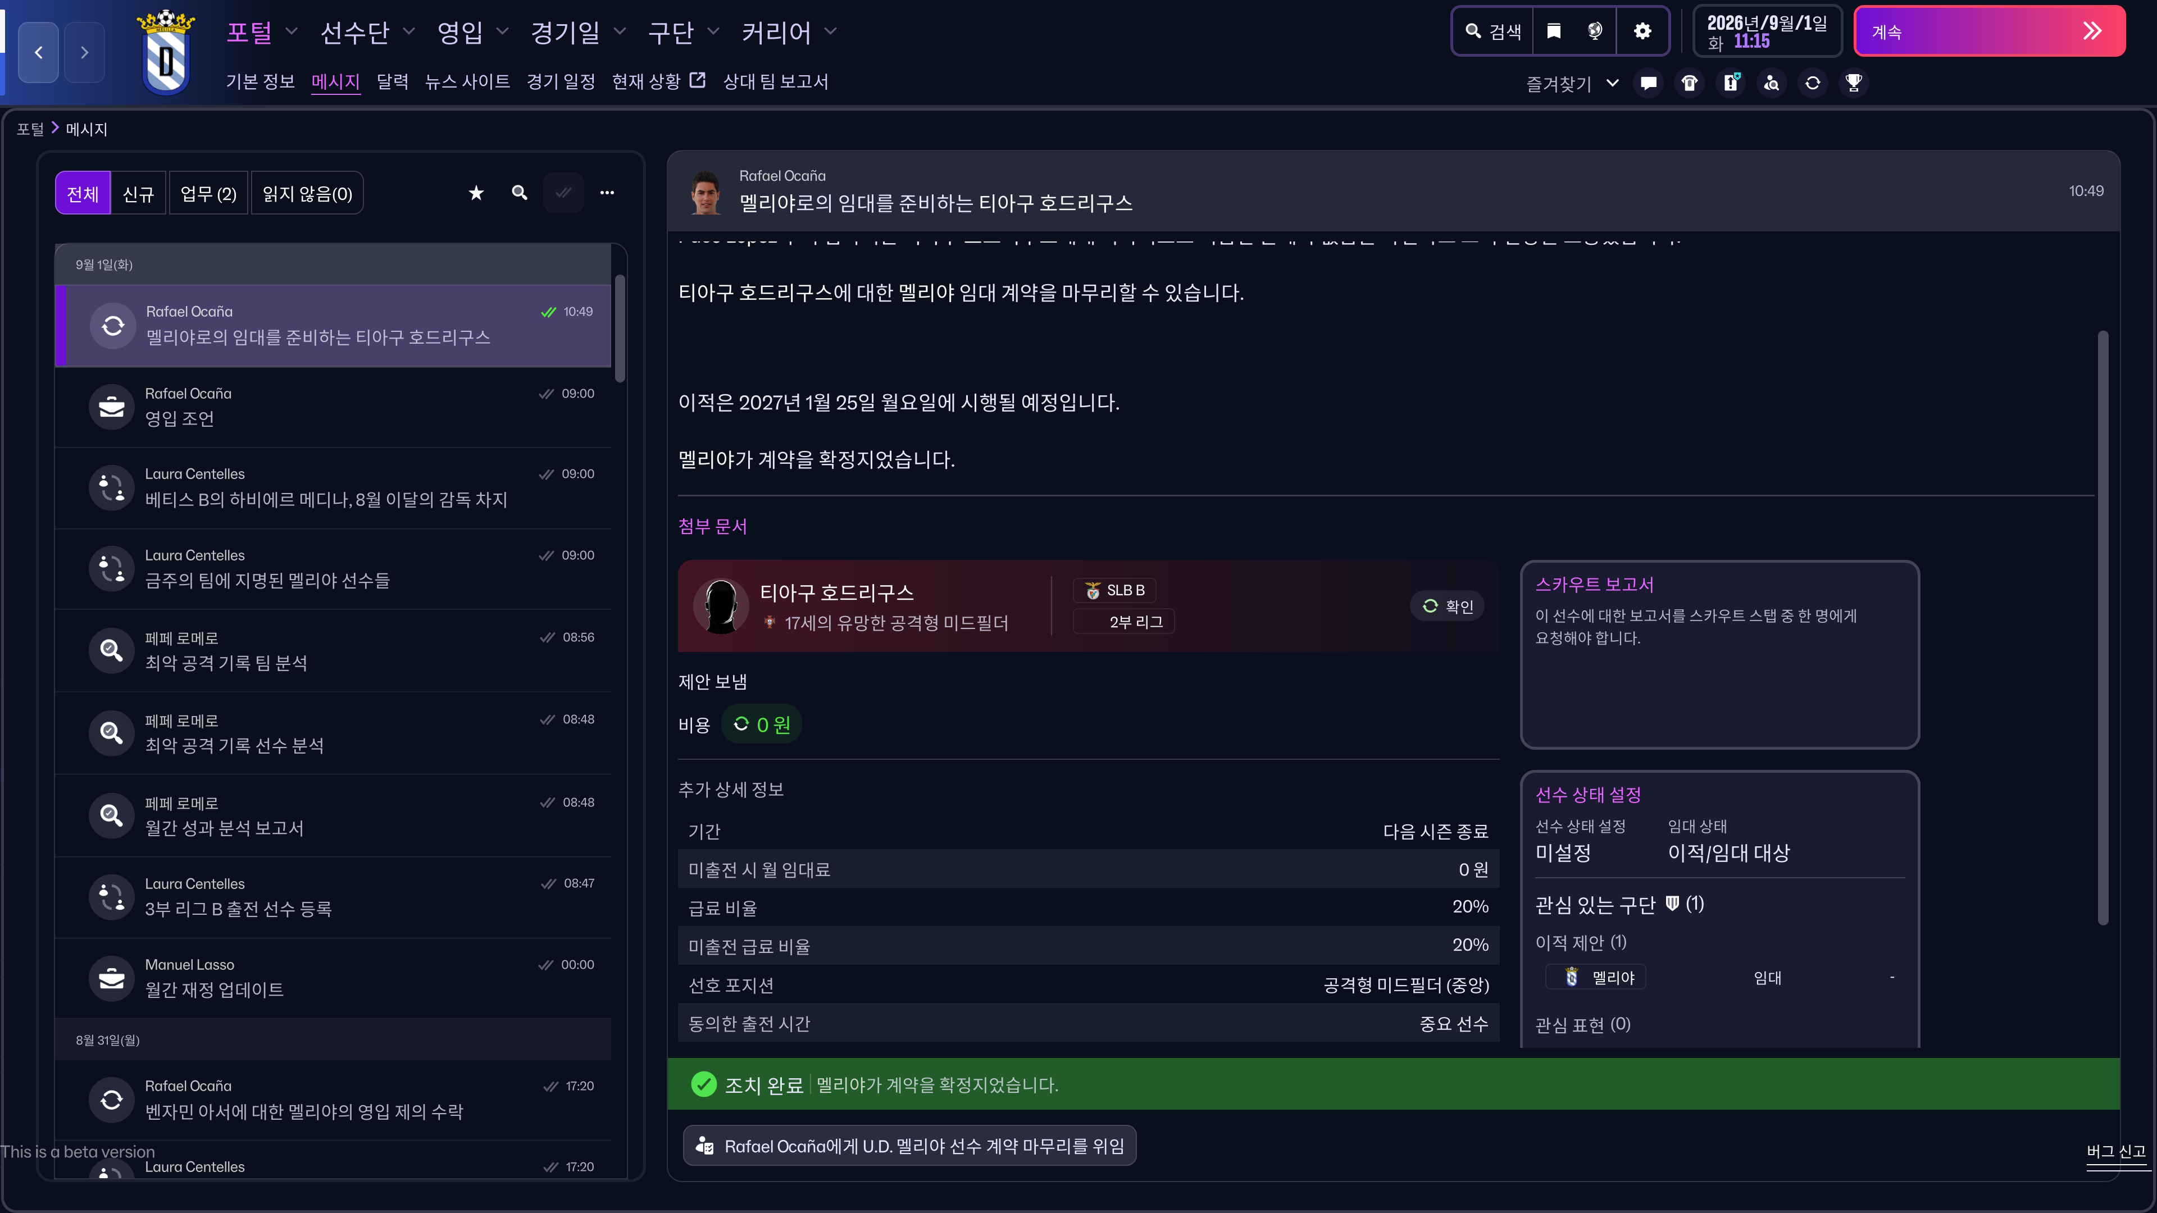Delegate contract finalizing to Rafael Ocaña
Viewport: 2157px width, 1213px height.
coord(909,1145)
